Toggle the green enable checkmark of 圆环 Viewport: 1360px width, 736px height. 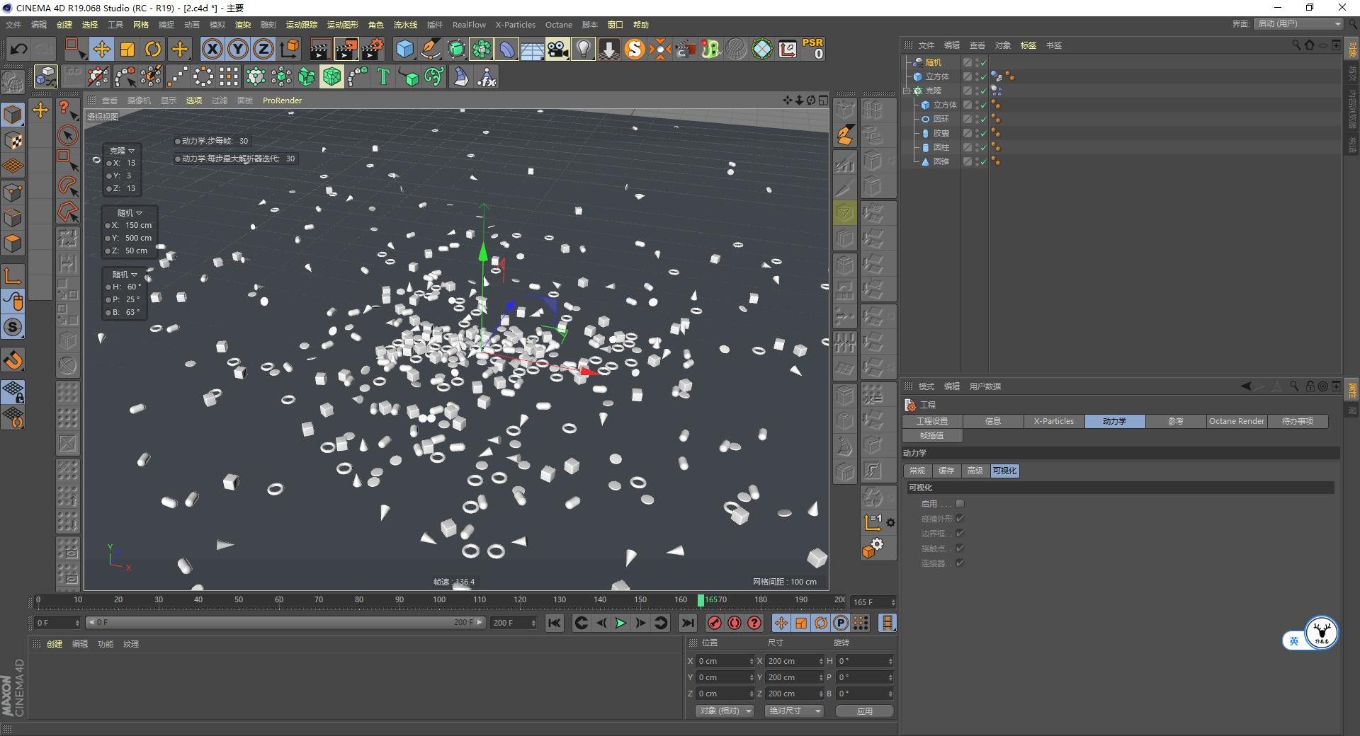[984, 119]
